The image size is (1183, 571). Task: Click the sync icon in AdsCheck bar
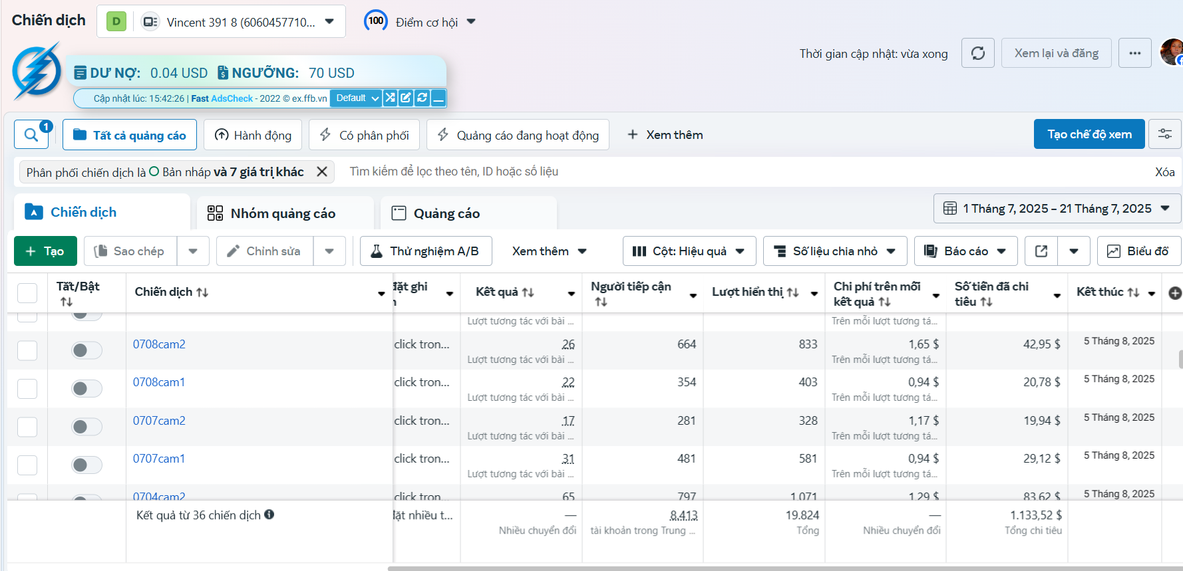422,98
